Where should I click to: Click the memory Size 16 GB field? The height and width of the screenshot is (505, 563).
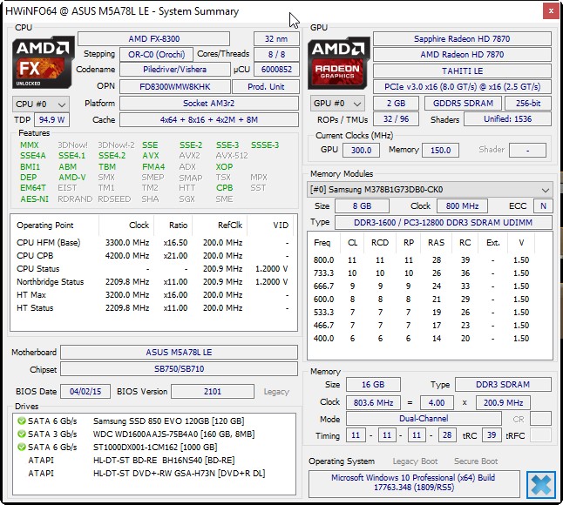point(373,385)
